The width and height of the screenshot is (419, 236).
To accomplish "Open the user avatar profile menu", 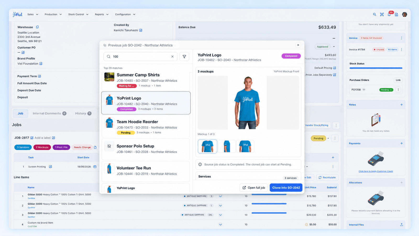I will click(x=405, y=14).
